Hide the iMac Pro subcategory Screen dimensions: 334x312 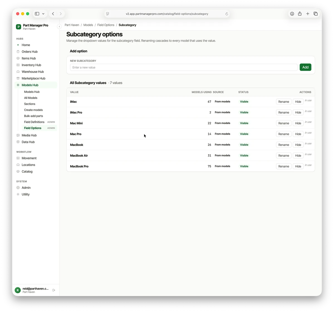[298, 113]
